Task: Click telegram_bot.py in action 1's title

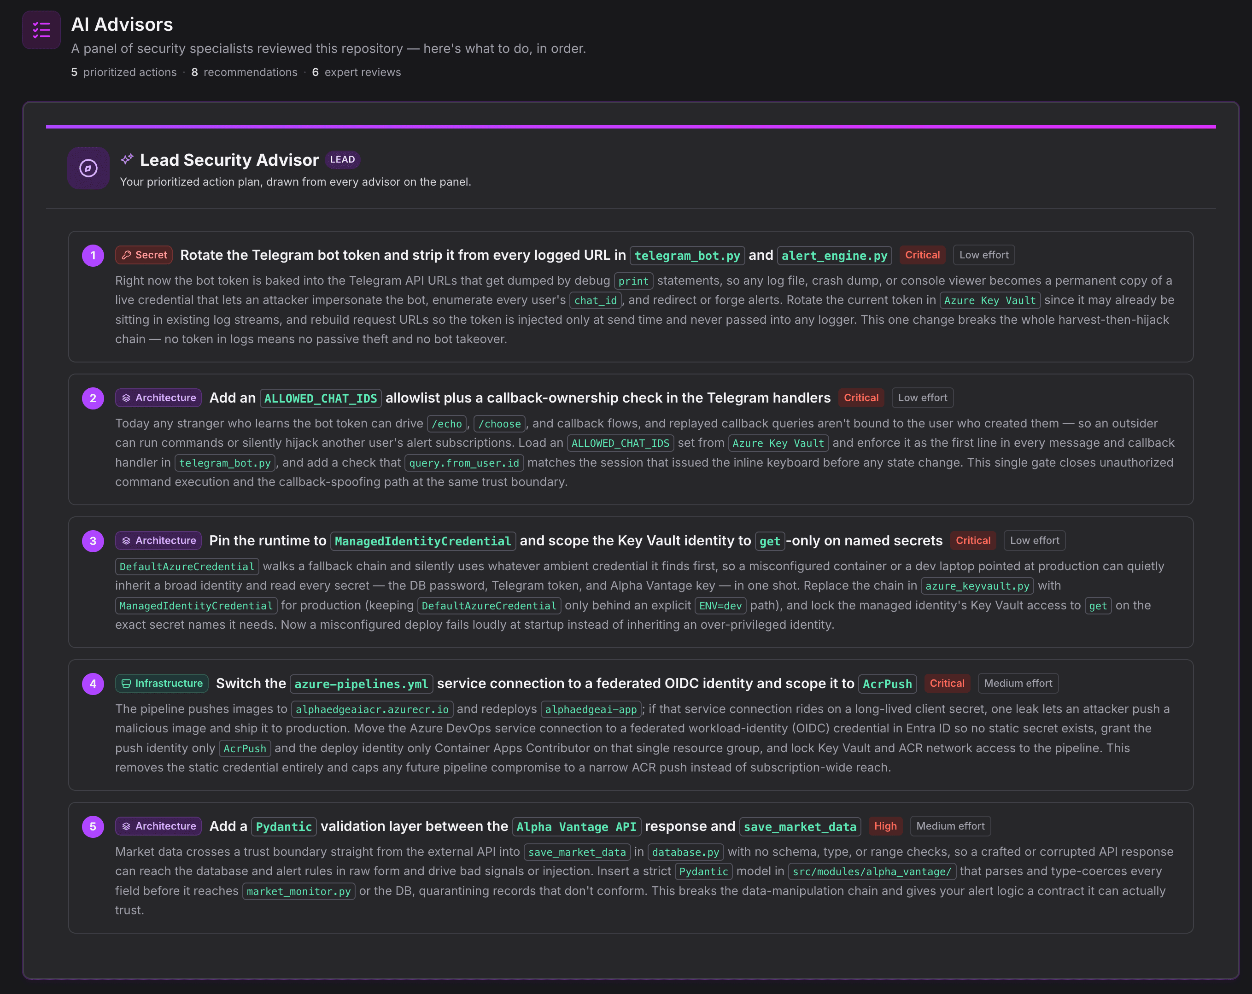Action: (x=688, y=256)
